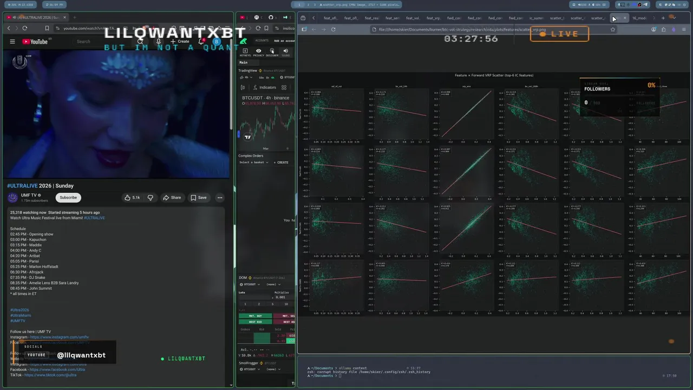
Task: Click the clock showing 06:09 PM
Action: pyautogui.click(x=54, y=5)
